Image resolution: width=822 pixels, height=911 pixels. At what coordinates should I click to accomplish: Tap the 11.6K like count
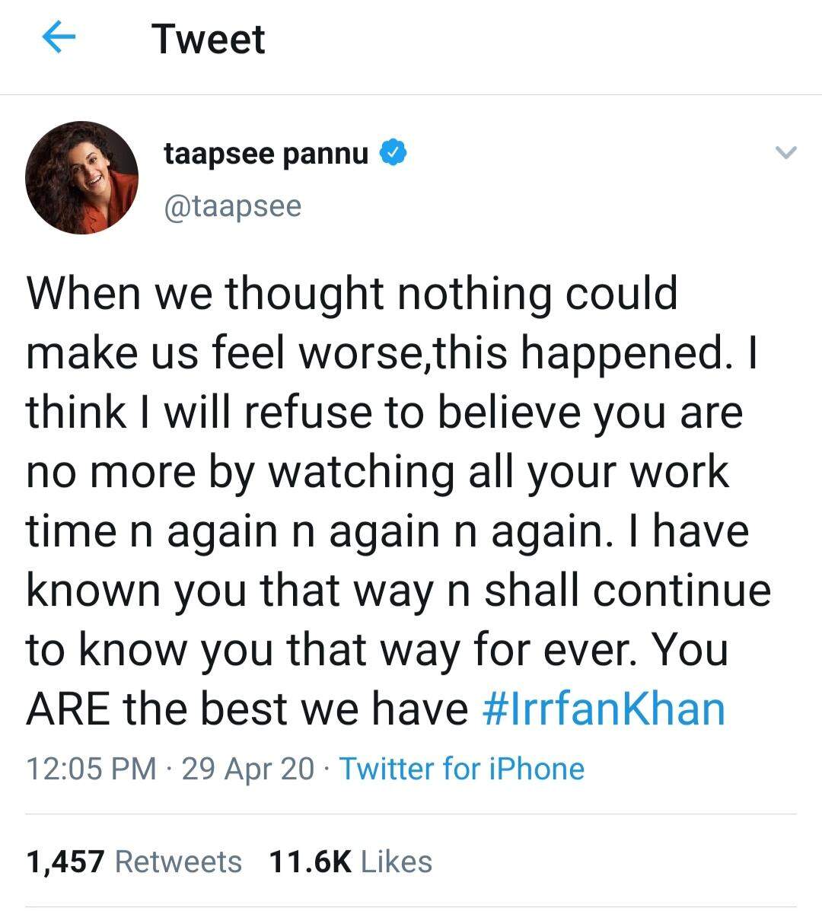(x=310, y=862)
